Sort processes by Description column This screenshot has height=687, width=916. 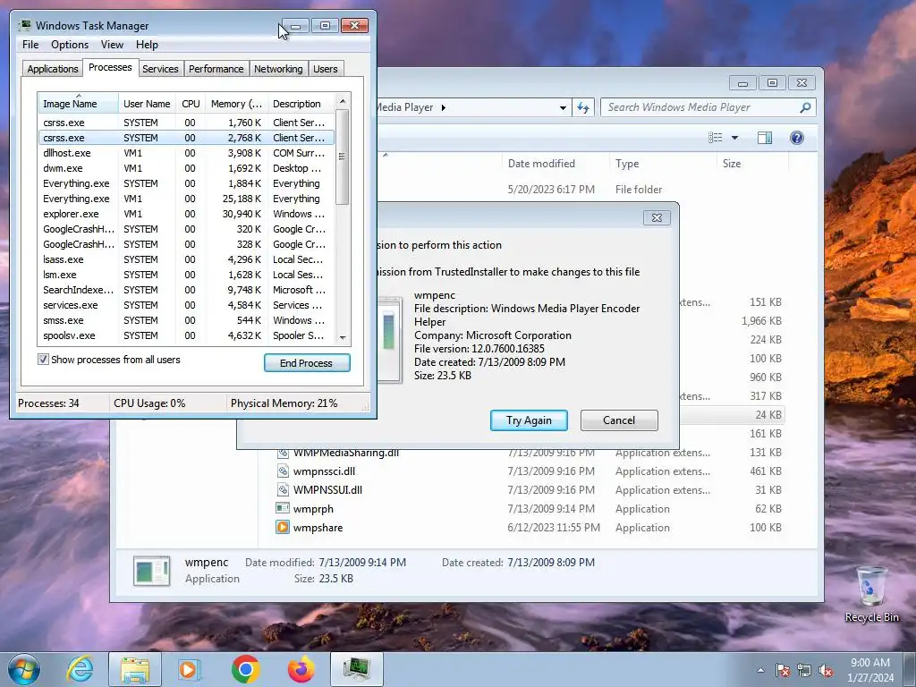point(301,104)
